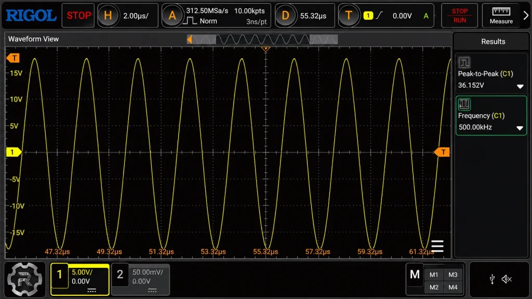This screenshot has width=532, height=299.
Task: Toggle the muted speaker sound icon
Action: [507, 279]
